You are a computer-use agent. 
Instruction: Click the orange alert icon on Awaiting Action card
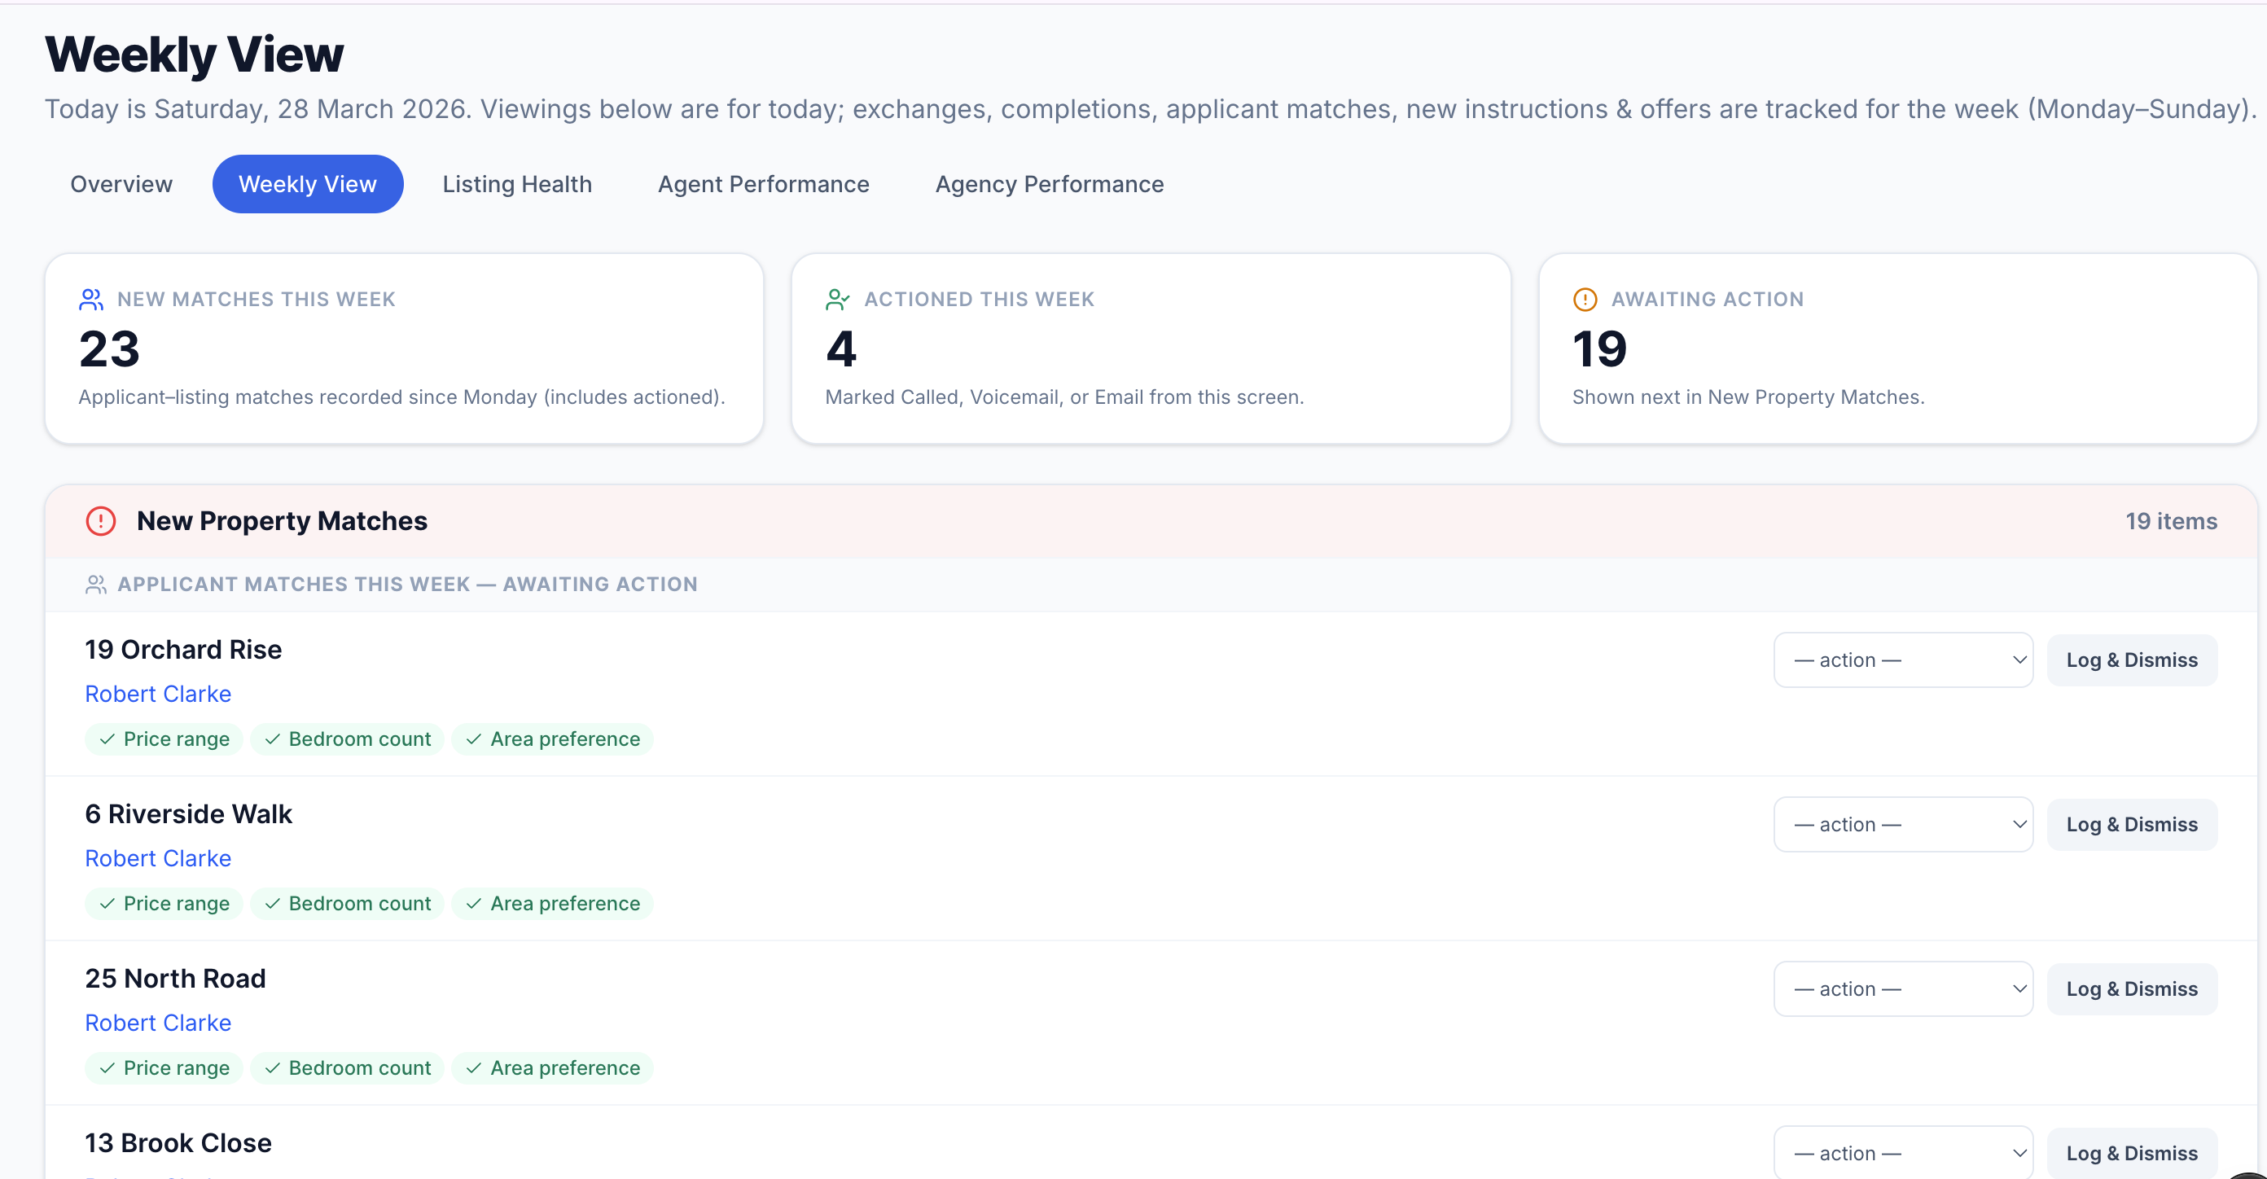click(1584, 299)
